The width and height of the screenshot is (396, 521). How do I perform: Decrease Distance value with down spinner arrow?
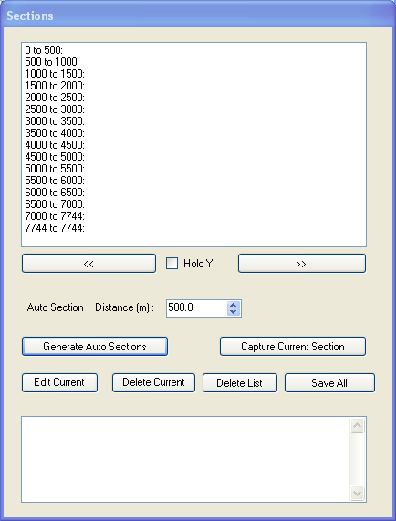point(234,312)
